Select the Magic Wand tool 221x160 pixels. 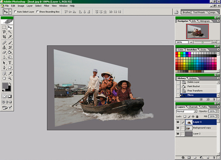[x=10, y=32]
